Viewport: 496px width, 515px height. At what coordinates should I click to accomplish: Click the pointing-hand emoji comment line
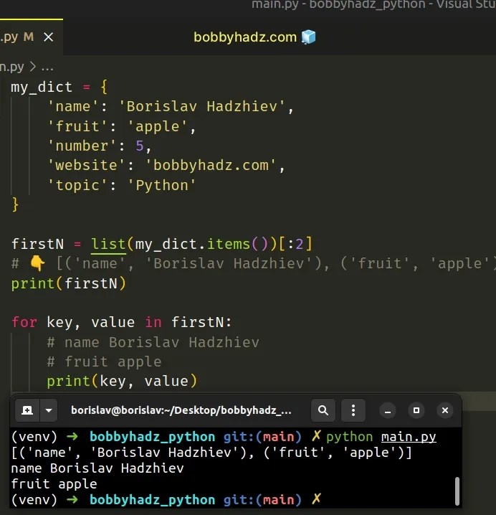click(254, 264)
